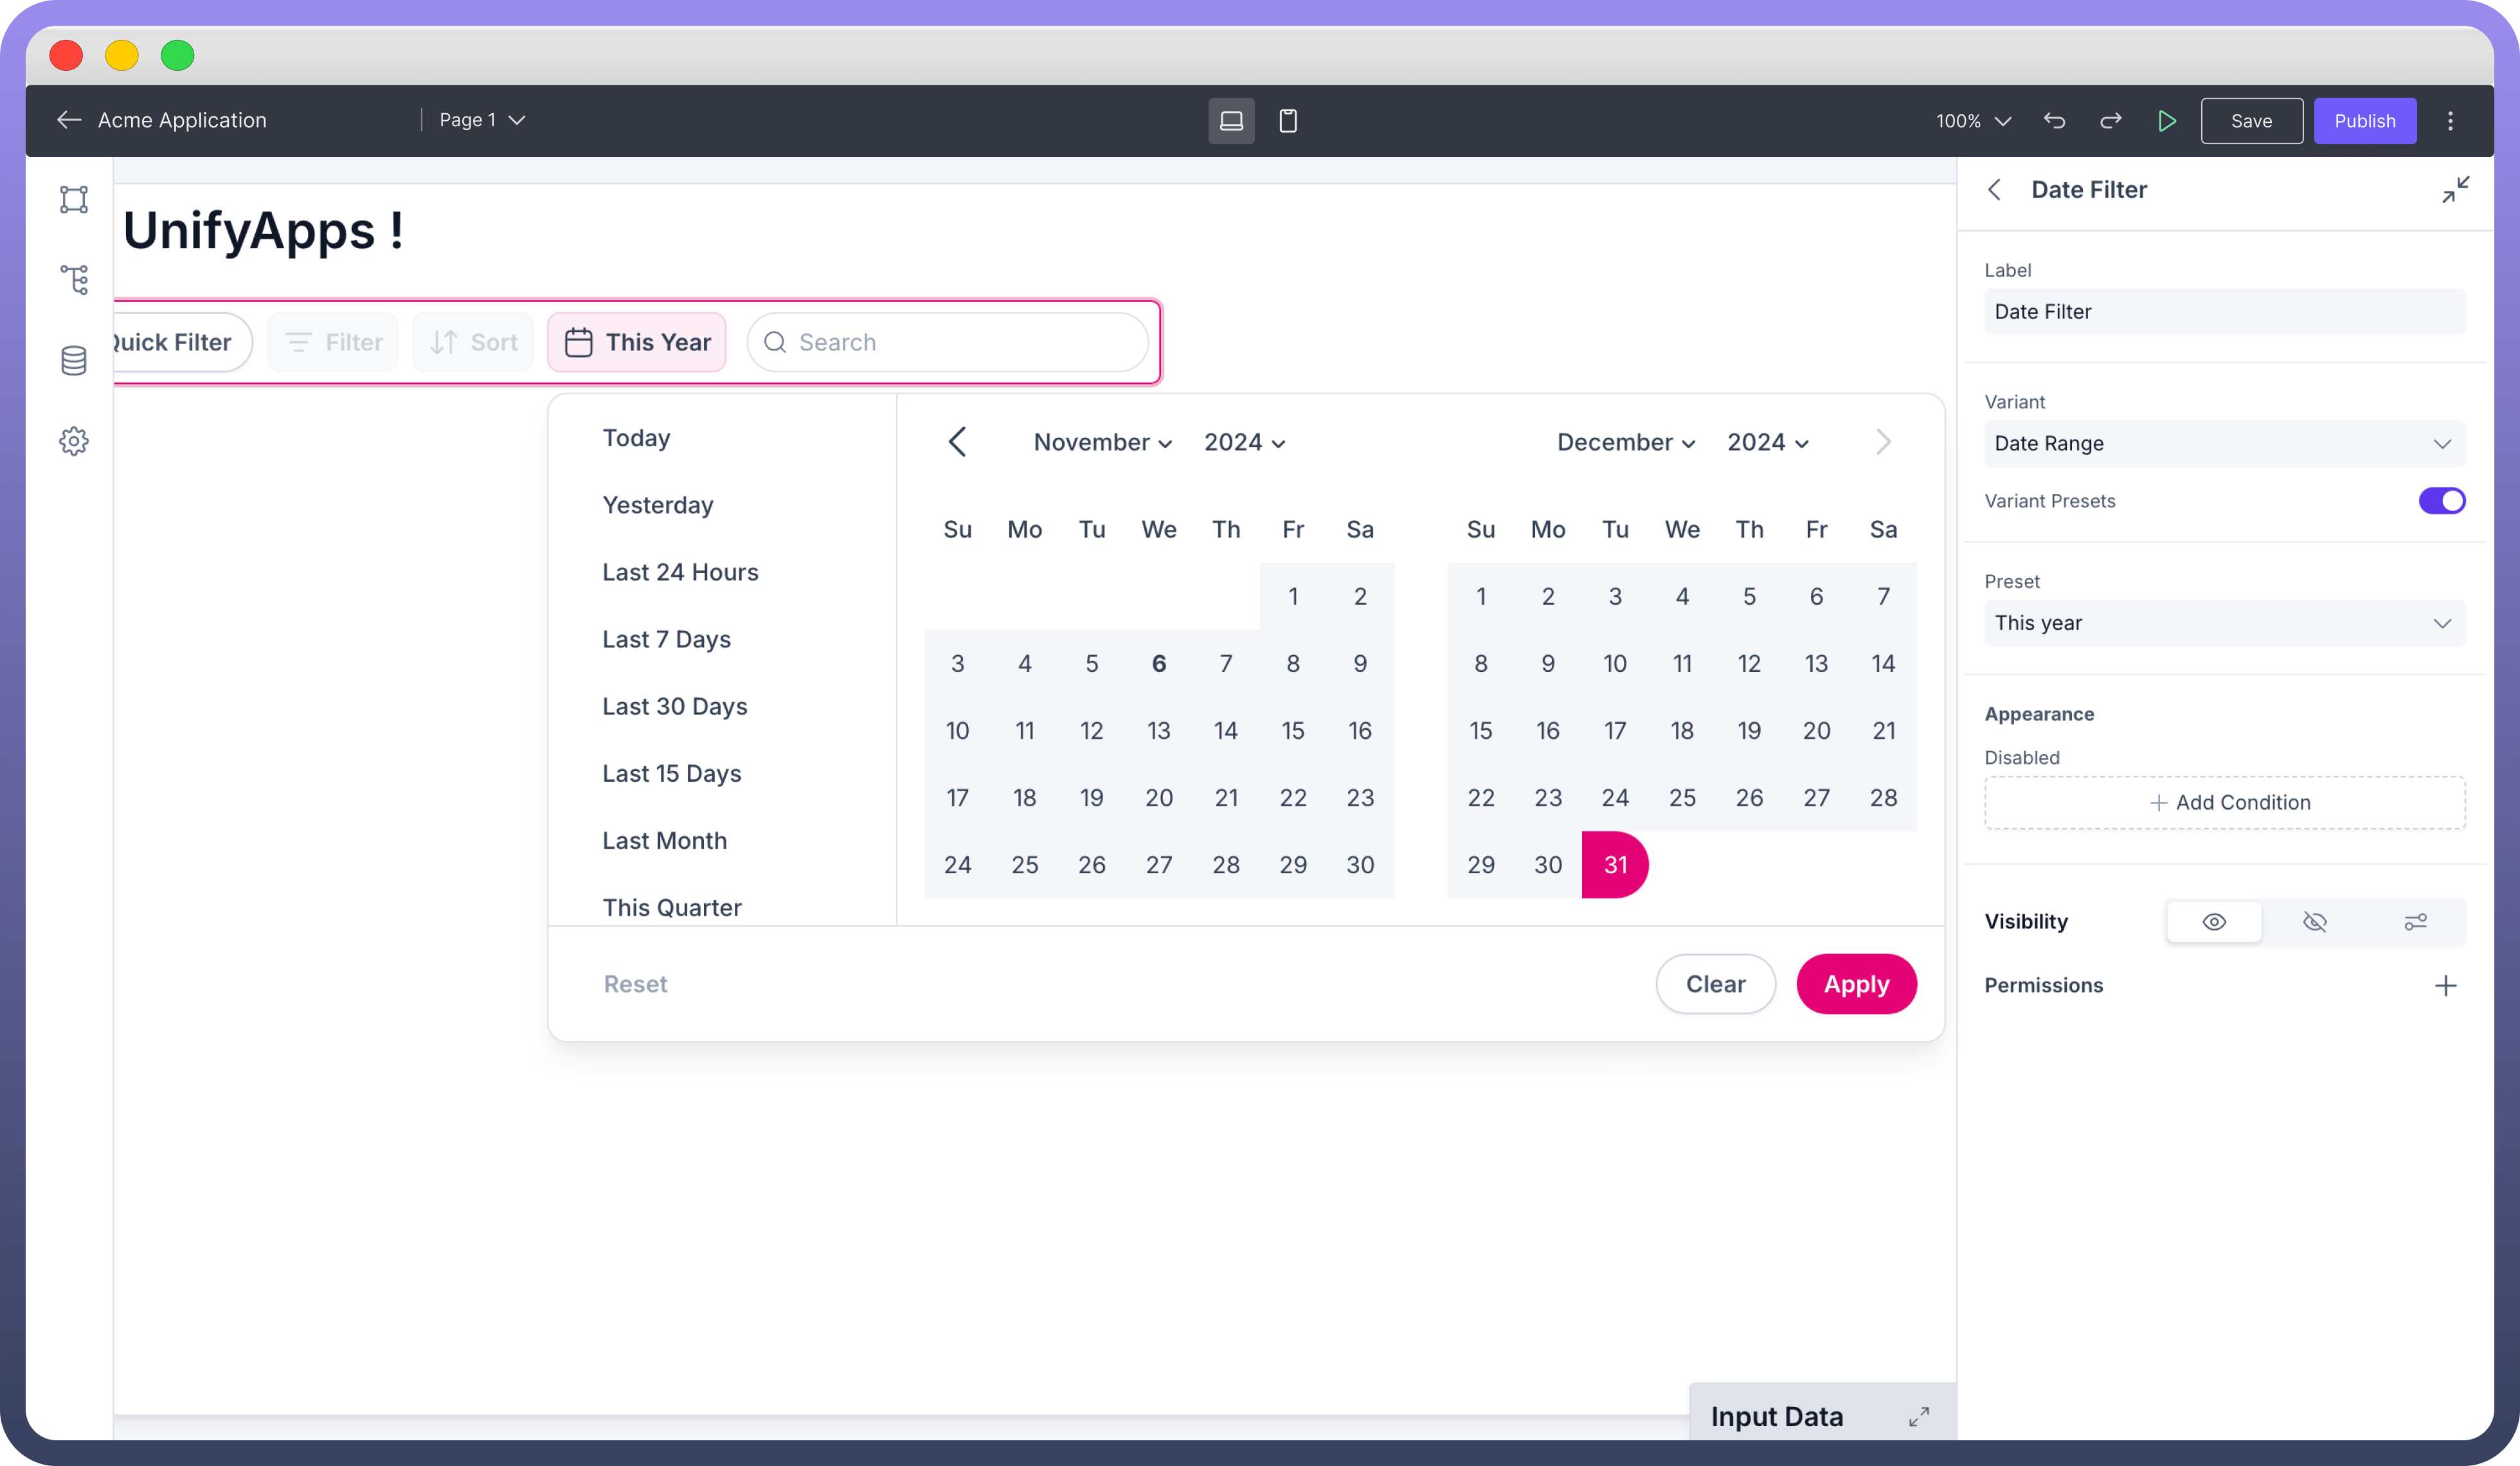Redo the last change
The width and height of the screenshot is (2520, 1466).
click(2111, 121)
